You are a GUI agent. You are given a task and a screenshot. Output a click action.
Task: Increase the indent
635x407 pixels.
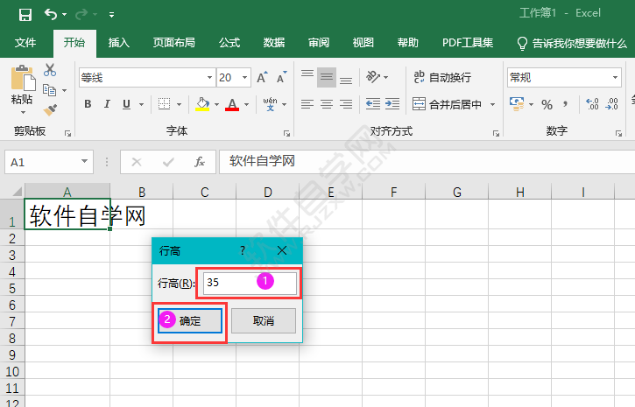(392, 104)
